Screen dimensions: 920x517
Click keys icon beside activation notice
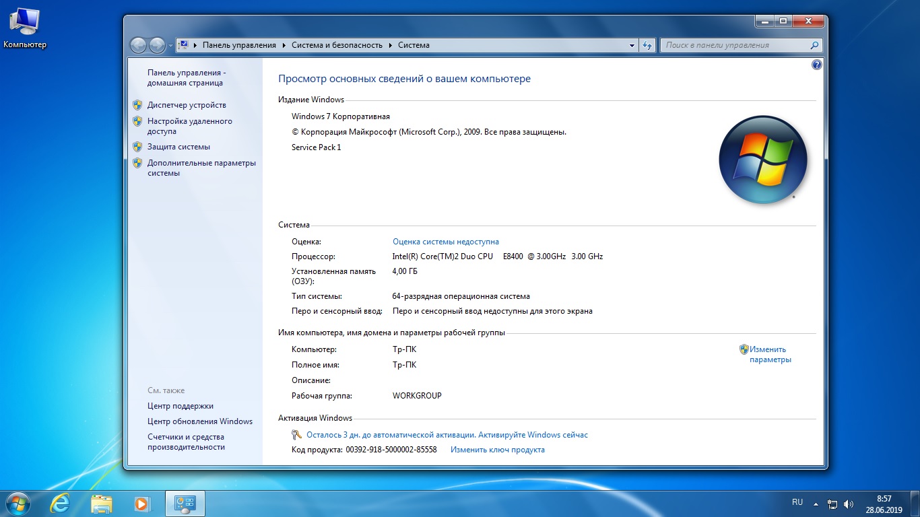click(297, 435)
